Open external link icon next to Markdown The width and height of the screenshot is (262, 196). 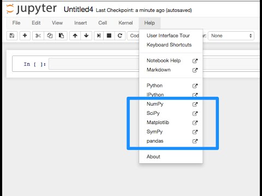coord(195,70)
